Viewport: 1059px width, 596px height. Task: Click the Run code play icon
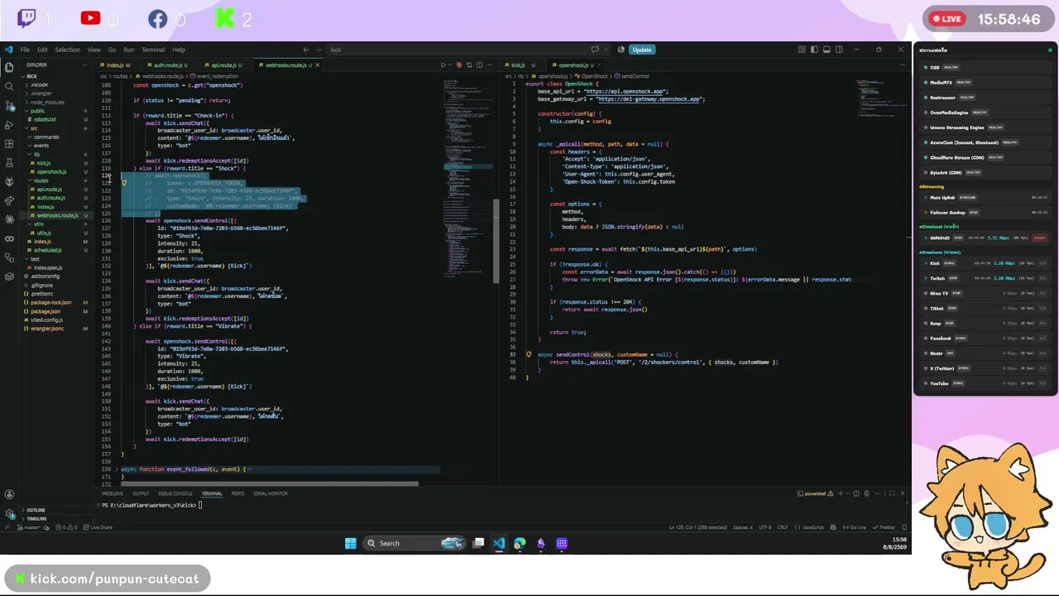click(x=443, y=65)
